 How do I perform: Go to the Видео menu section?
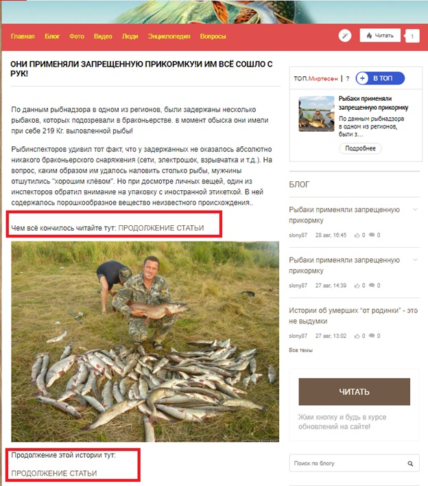(103, 36)
